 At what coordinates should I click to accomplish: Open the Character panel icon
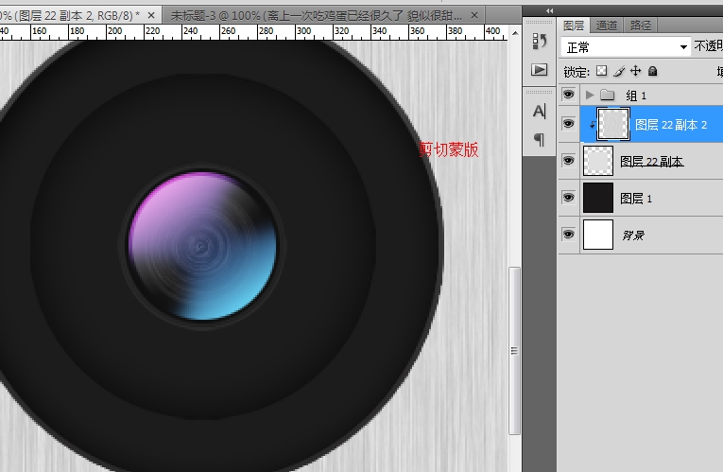[x=540, y=111]
